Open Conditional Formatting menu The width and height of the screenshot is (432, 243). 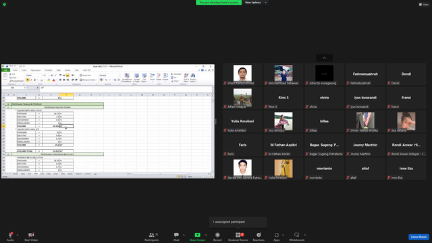coord(127,78)
